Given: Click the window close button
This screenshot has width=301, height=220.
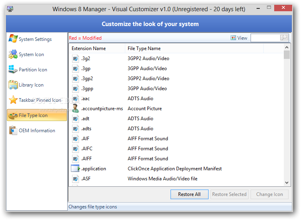Looking at the screenshot, I should 283,8.
